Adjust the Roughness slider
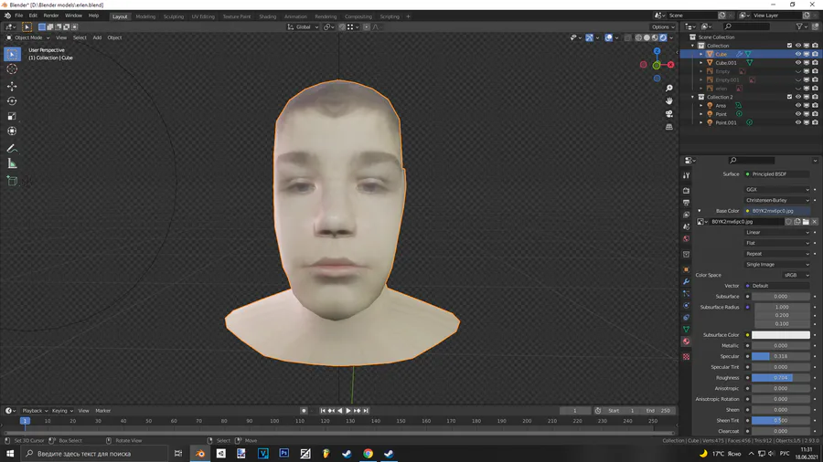 [780, 377]
